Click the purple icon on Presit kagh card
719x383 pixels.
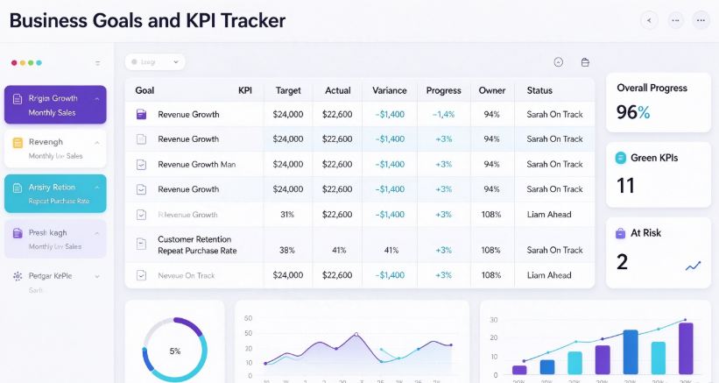18,233
